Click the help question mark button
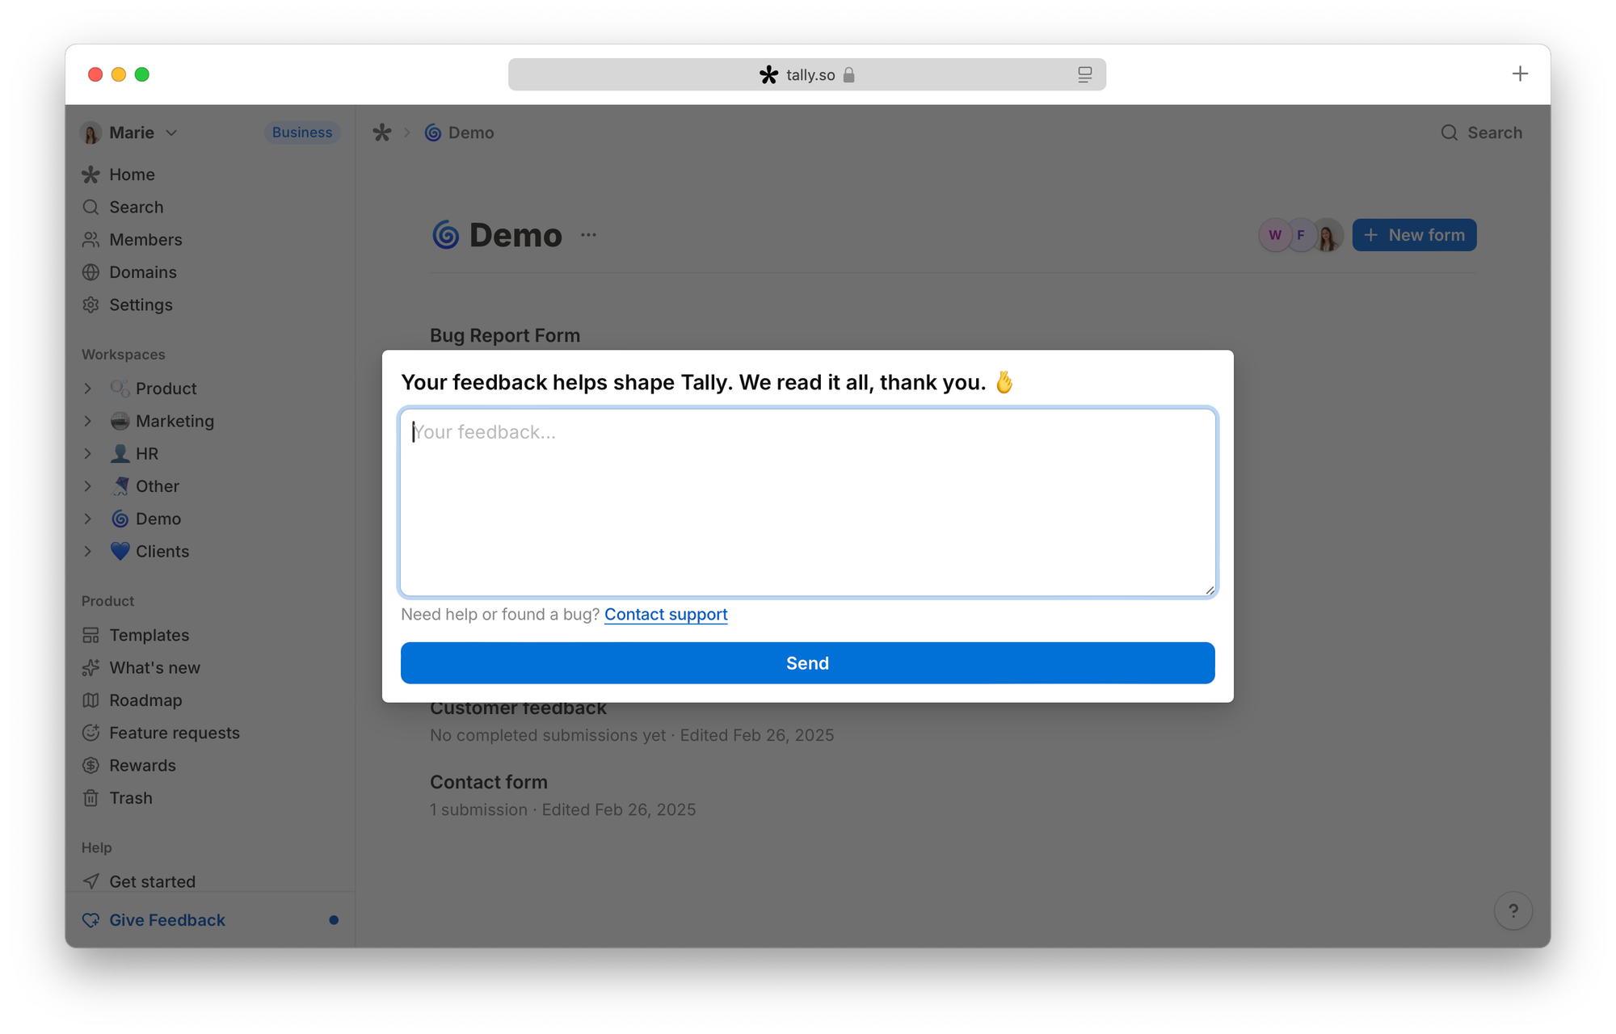Image resolution: width=1616 pixels, height=1034 pixels. click(x=1513, y=911)
